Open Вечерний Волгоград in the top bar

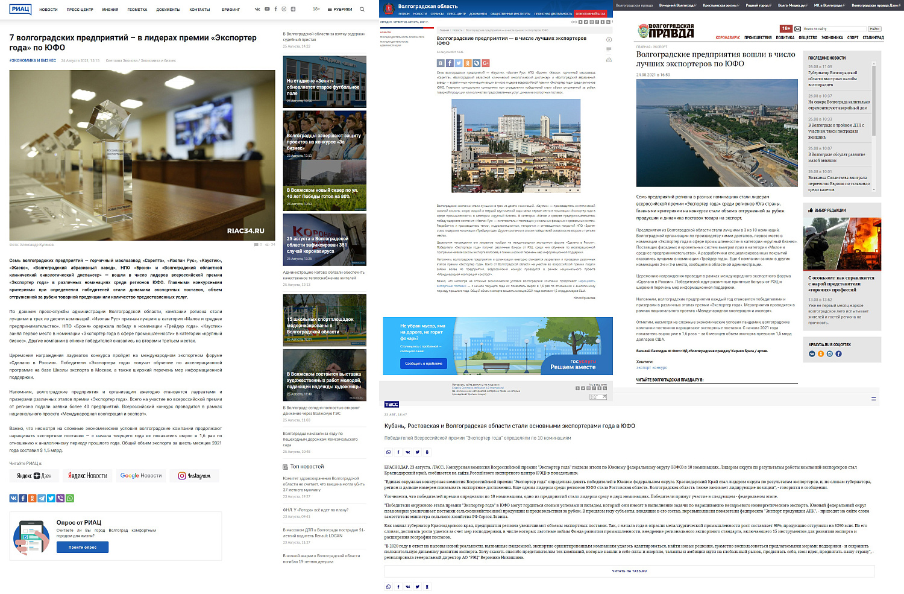point(676,5)
